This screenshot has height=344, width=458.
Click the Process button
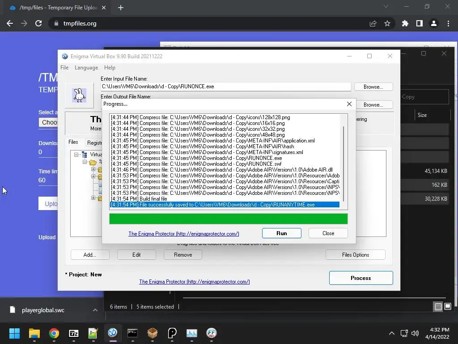[361, 278]
